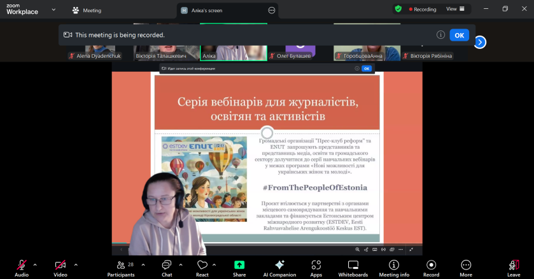
Task: Click the ENUT balloon illustration on slide
Action: tap(204, 179)
